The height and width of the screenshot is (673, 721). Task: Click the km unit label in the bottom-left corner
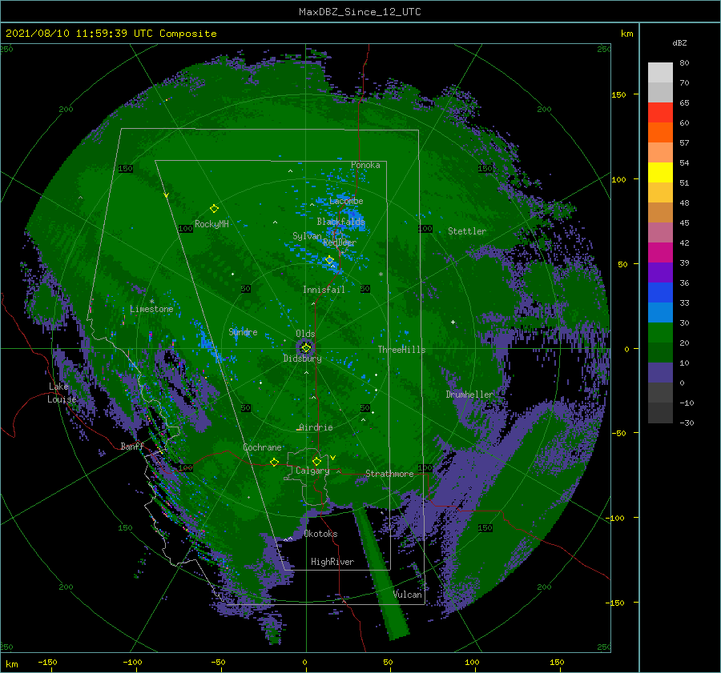pyautogui.click(x=11, y=664)
